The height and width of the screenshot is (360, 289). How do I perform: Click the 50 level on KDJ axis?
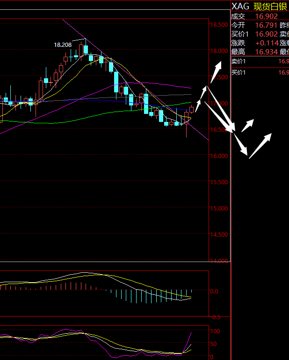(x=214, y=344)
